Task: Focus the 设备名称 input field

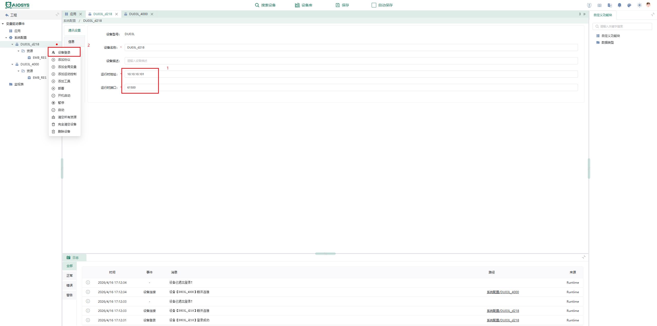Action: 351,47
